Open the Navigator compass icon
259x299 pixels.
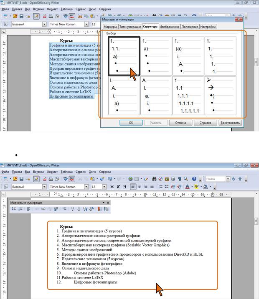click(160, 179)
